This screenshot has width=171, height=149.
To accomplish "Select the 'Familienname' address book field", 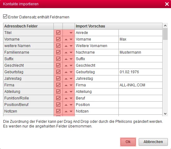I will (x=29, y=52).
